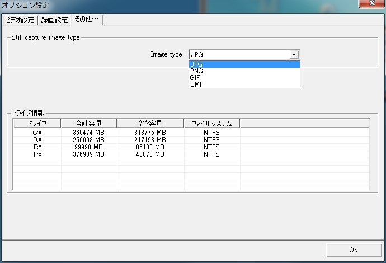Click the ファイルシステム column header
Viewport: 386px width, 263px height.
pyautogui.click(x=211, y=124)
